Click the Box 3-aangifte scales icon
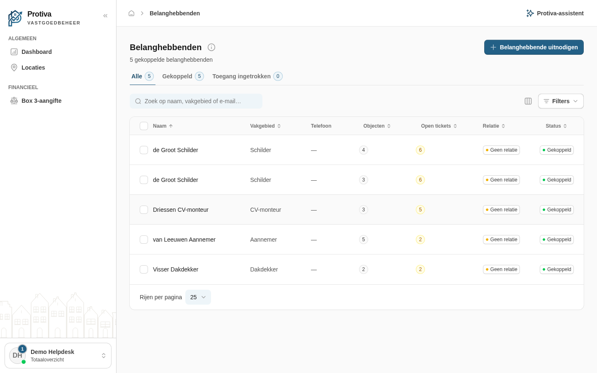Screen dimensions: 597x373 (x=14, y=101)
